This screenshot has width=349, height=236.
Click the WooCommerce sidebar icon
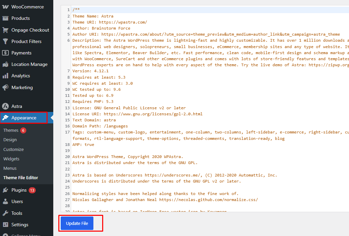pyautogui.click(x=6, y=6)
